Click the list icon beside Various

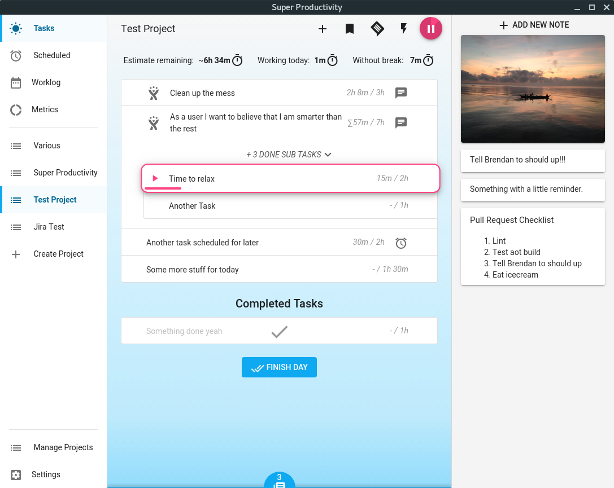(16, 146)
